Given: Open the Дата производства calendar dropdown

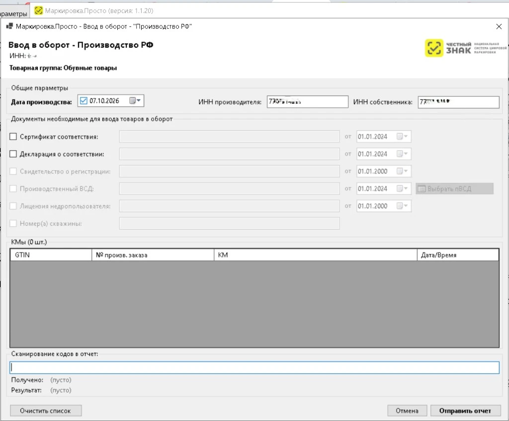Looking at the screenshot, I should [x=135, y=100].
